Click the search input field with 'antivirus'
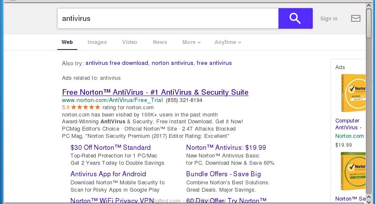This screenshot has height=204, width=375. (167, 18)
